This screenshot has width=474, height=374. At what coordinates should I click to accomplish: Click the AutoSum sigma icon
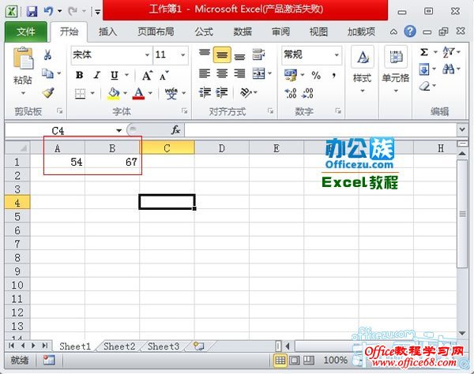click(x=424, y=52)
